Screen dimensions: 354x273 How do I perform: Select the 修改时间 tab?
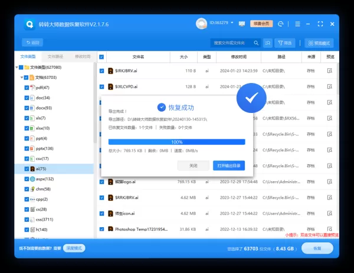(x=83, y=56)
